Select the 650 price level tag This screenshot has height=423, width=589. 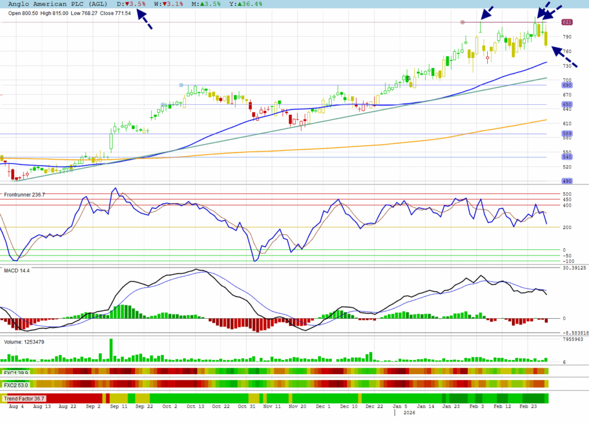point(567,104)
